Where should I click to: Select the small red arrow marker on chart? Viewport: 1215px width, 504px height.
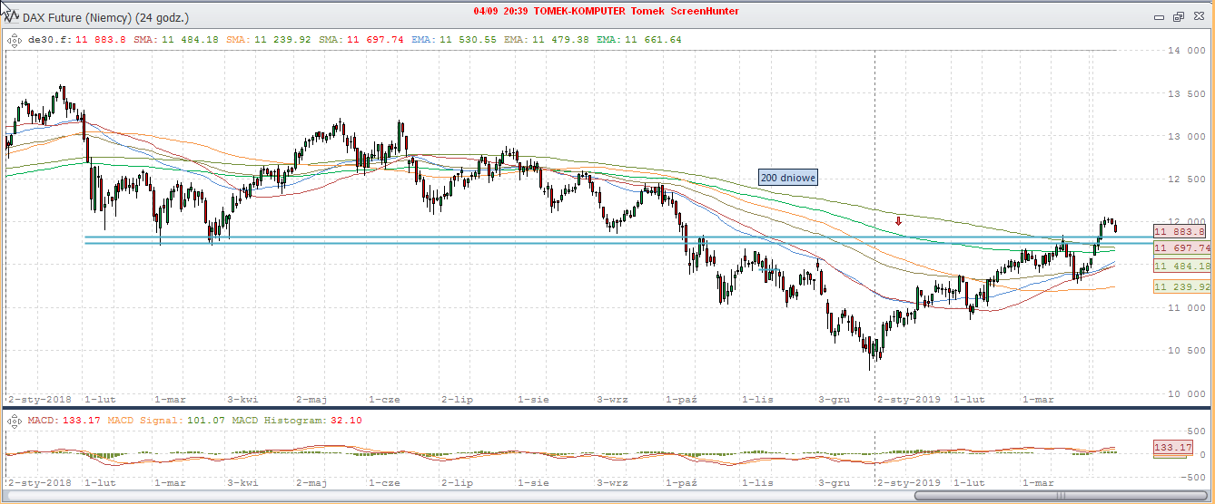899,220
